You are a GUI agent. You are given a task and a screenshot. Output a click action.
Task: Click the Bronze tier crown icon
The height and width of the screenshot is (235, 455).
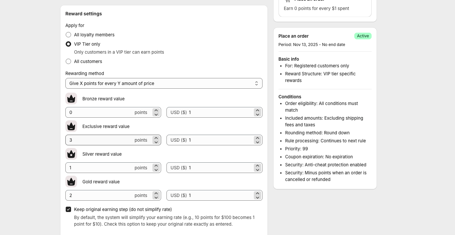71,99
